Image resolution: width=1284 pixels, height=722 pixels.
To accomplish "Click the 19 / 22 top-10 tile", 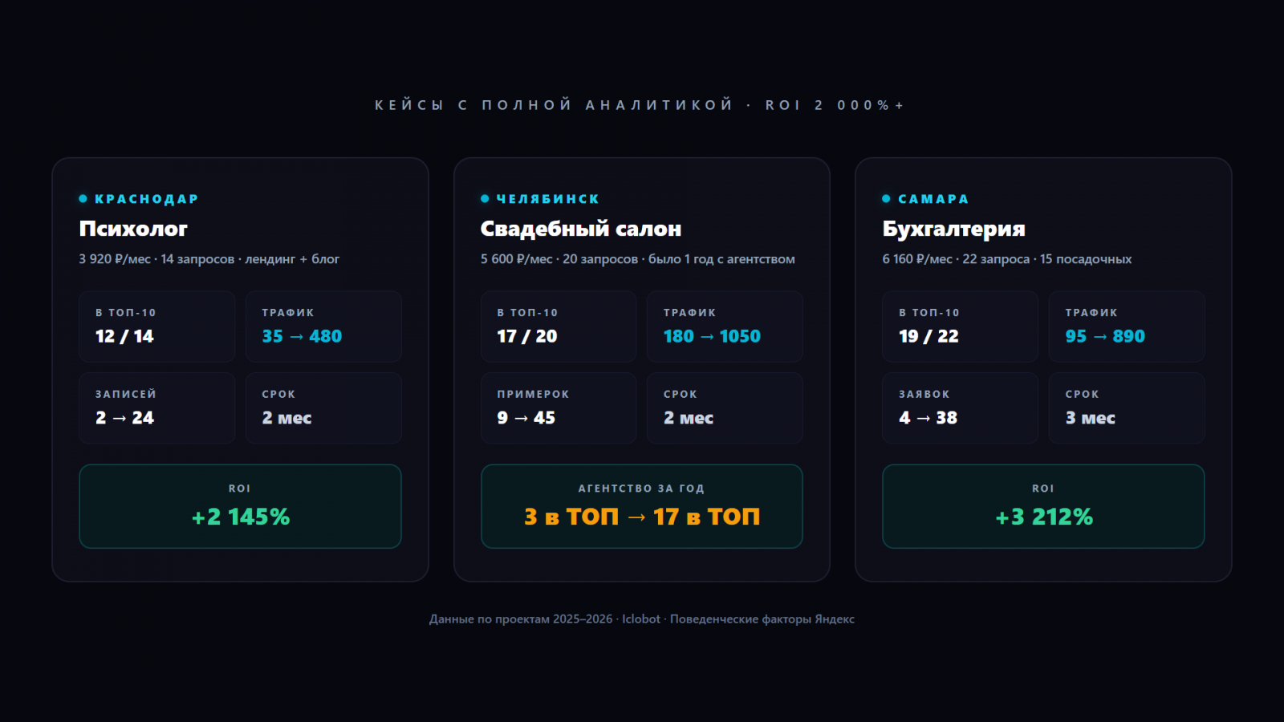I will (960, 327).
